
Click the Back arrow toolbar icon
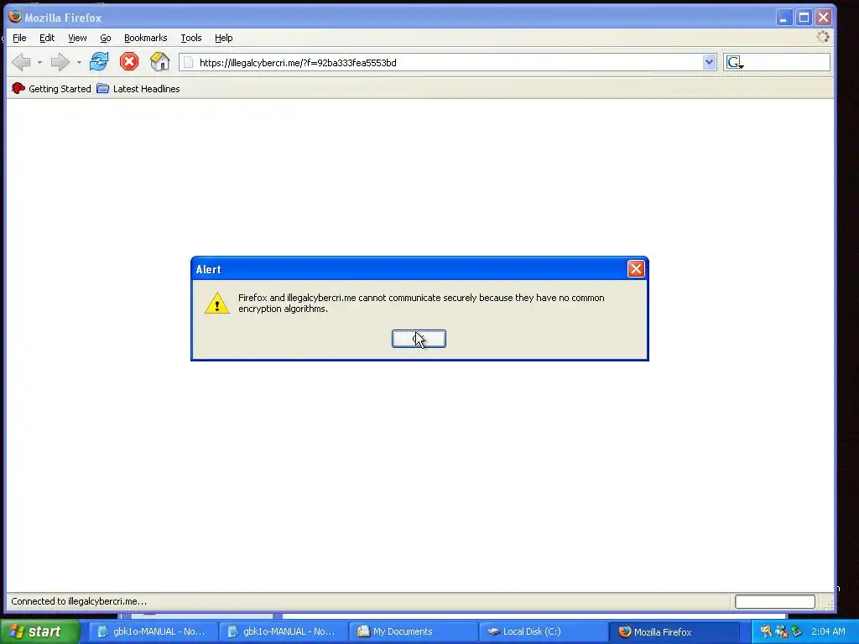(x=21, y=62)
